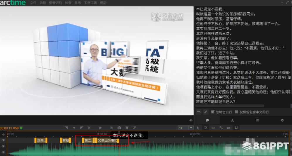Open the 功能 menu
Viewport: 292px width, 156px height.
43,3
